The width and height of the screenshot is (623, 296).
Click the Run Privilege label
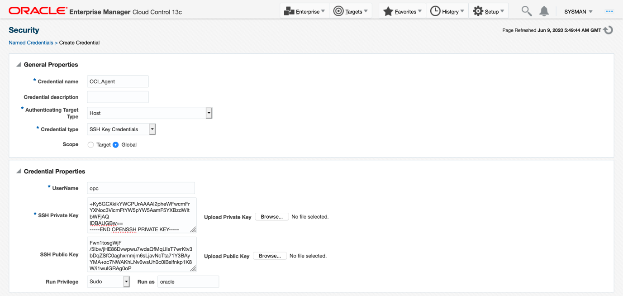point(62,282)
